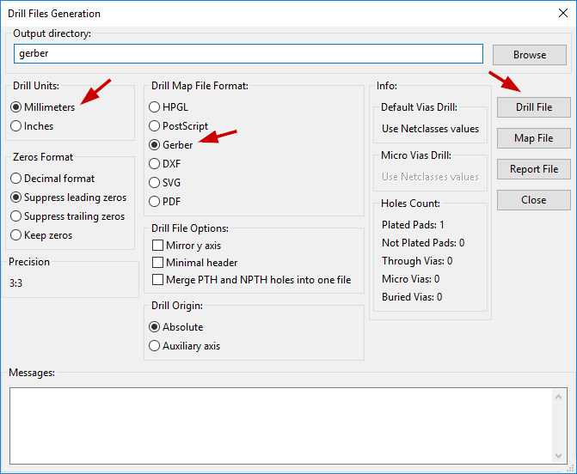
Task: Create the Report File
Action: point(534,169)
